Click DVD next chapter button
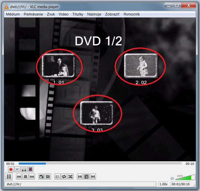Screen dimensions: 200x191 click(x=93, y=177)
